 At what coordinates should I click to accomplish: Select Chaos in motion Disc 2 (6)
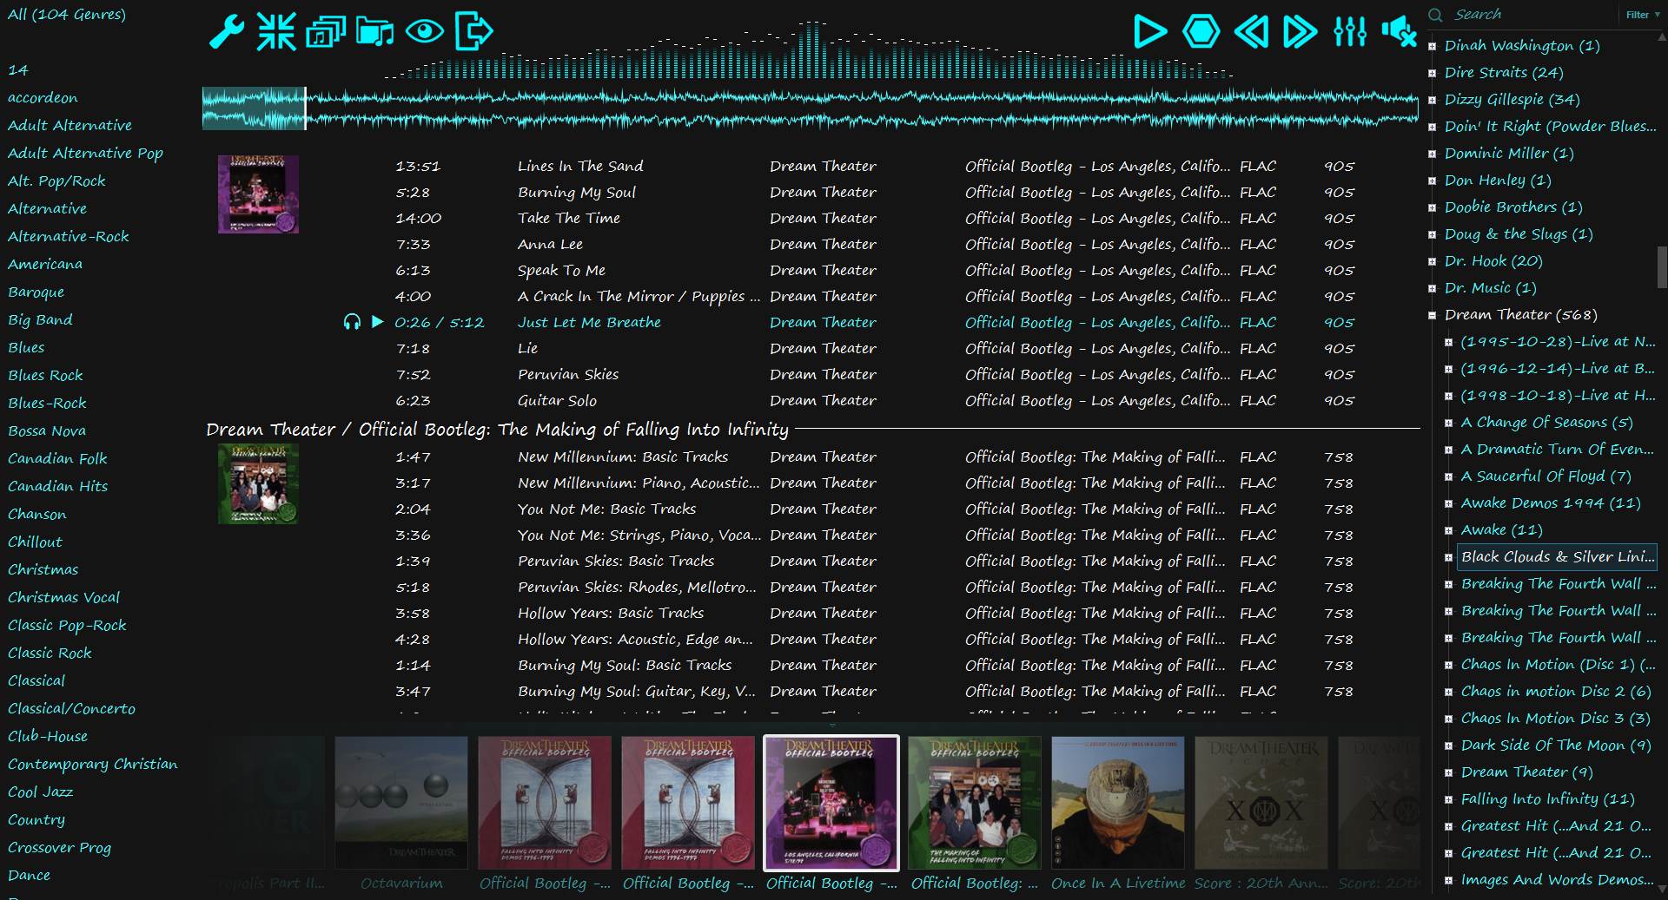(1556, 692)
